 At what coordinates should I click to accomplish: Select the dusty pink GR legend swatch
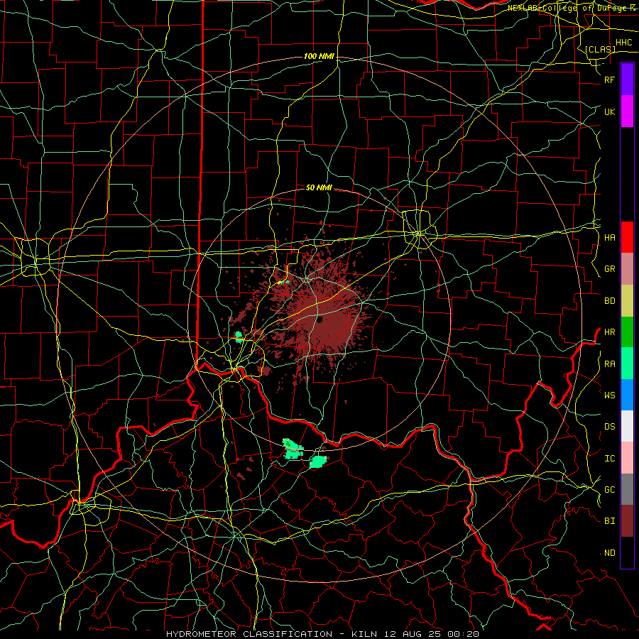[x=627, y=269]
